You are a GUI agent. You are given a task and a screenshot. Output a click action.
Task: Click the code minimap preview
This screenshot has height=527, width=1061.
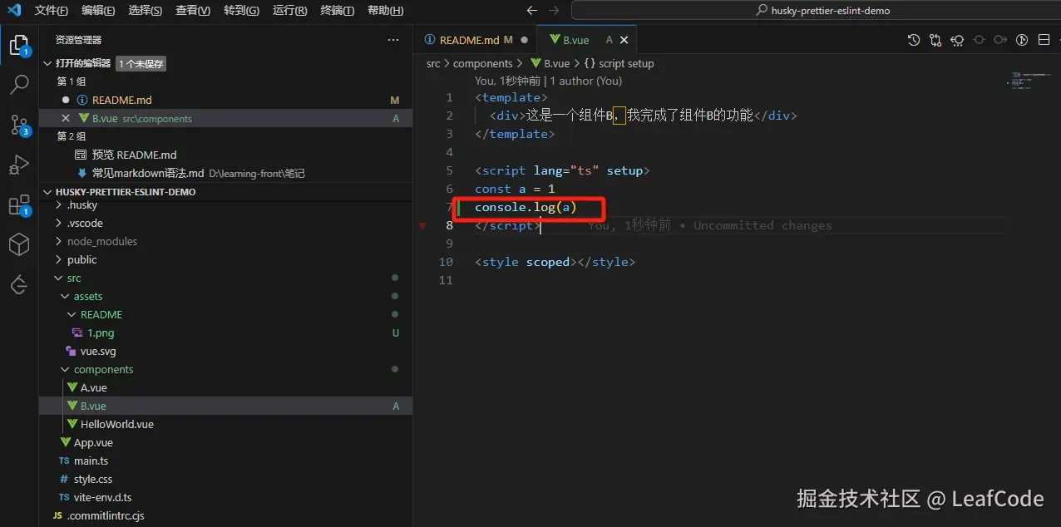pyautogui.click(x=1029, y=81)
